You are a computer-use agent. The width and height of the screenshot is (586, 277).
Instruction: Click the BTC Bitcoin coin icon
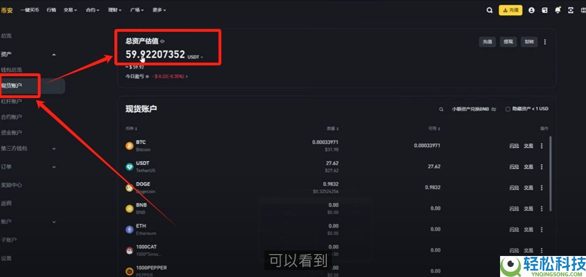point(129,146)
